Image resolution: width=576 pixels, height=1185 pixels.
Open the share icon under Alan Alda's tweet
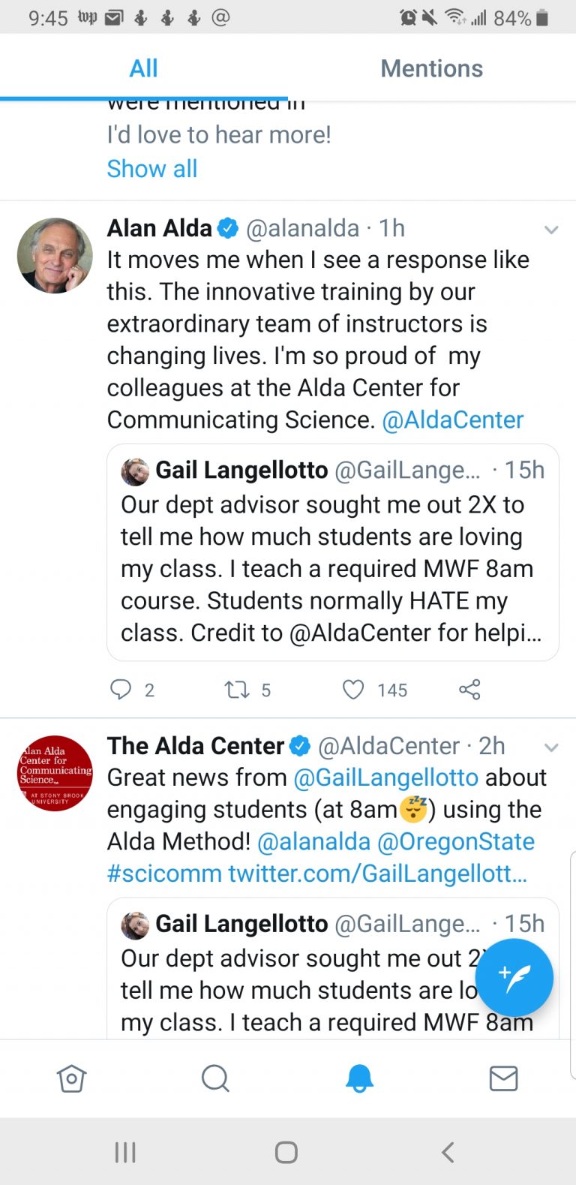coord(469,689)
